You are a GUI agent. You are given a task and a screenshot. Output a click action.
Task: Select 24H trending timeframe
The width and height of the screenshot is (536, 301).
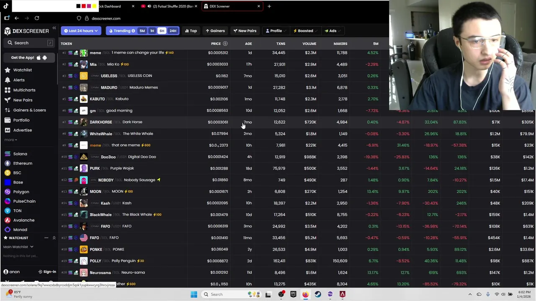[173, 31]
